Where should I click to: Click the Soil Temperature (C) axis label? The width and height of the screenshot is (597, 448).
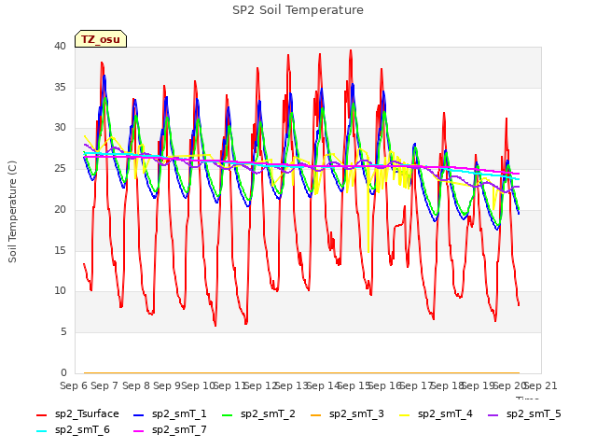click(x=12, y=212)
